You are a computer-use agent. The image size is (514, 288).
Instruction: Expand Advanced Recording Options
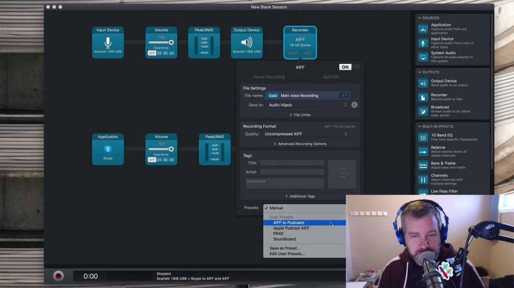click(x=300, y=144)
